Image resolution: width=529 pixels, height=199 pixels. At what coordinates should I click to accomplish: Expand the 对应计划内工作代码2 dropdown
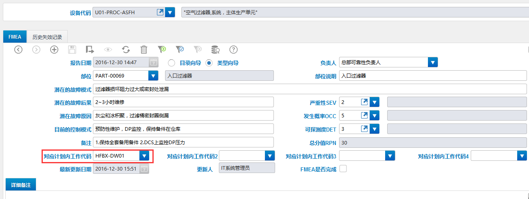pyautogui.click(x=270, y=156)
